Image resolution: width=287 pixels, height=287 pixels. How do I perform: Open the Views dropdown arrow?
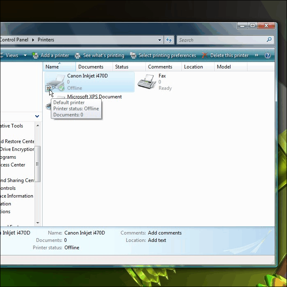click(x=25, y=55)
